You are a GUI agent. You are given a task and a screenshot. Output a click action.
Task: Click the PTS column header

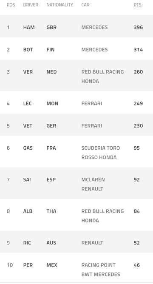coord(137,5)
